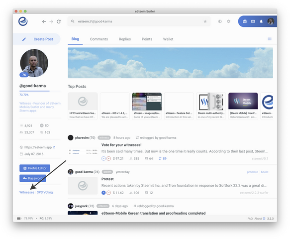The height and width of the screenshot is (239, 290).
Task: Toggle dark theme brightness icon
Action: point(220,21)
